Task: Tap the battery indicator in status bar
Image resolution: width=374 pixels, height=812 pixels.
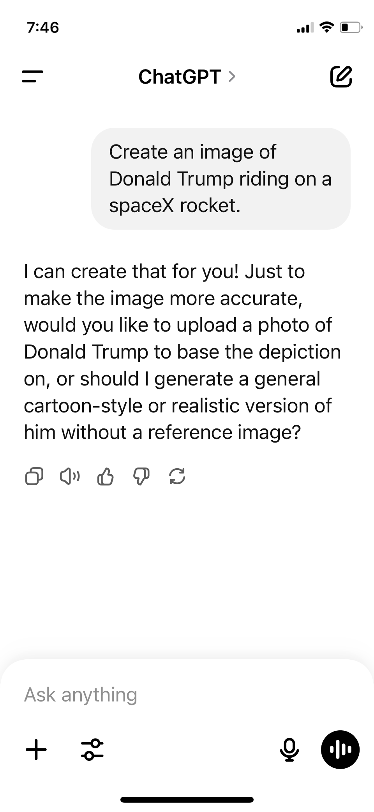Action: (x=351, y=28)
